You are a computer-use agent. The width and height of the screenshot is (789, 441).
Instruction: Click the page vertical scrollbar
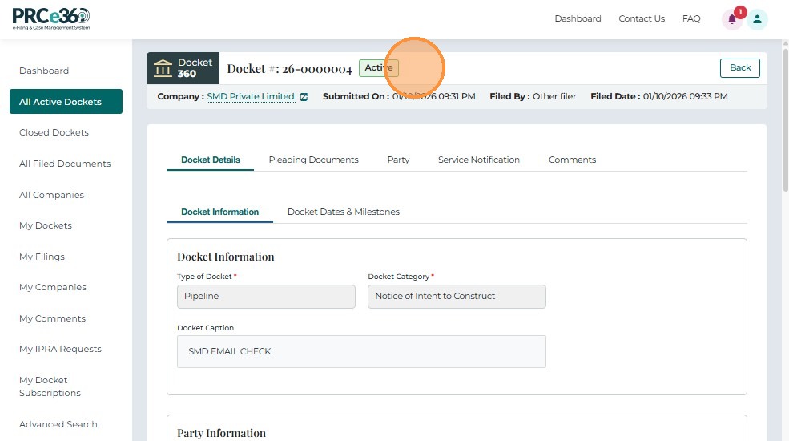[786, 119]
